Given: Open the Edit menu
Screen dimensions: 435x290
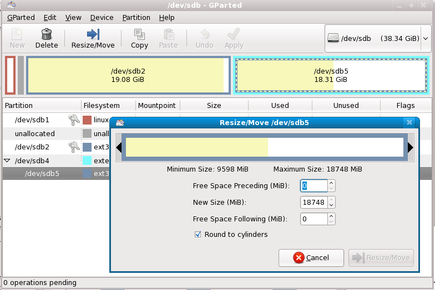Looking at the screenshot, I should pos(50,18).
